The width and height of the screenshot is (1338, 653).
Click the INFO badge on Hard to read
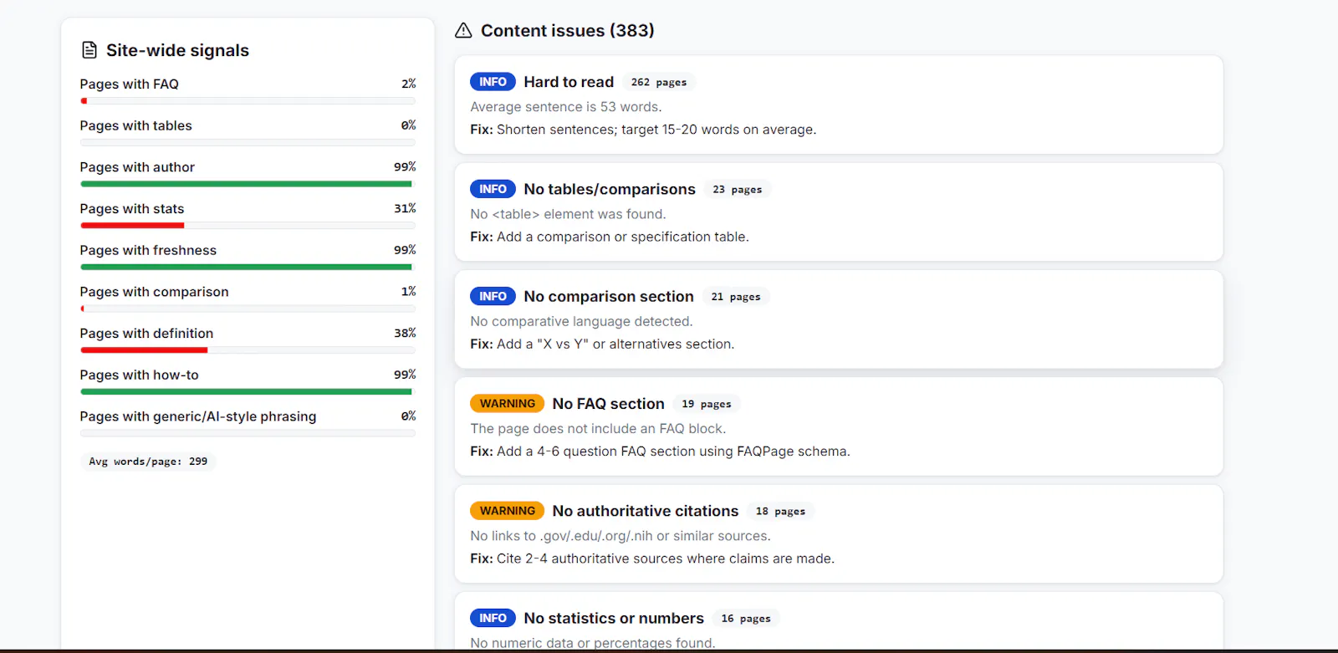coord(493,82)
